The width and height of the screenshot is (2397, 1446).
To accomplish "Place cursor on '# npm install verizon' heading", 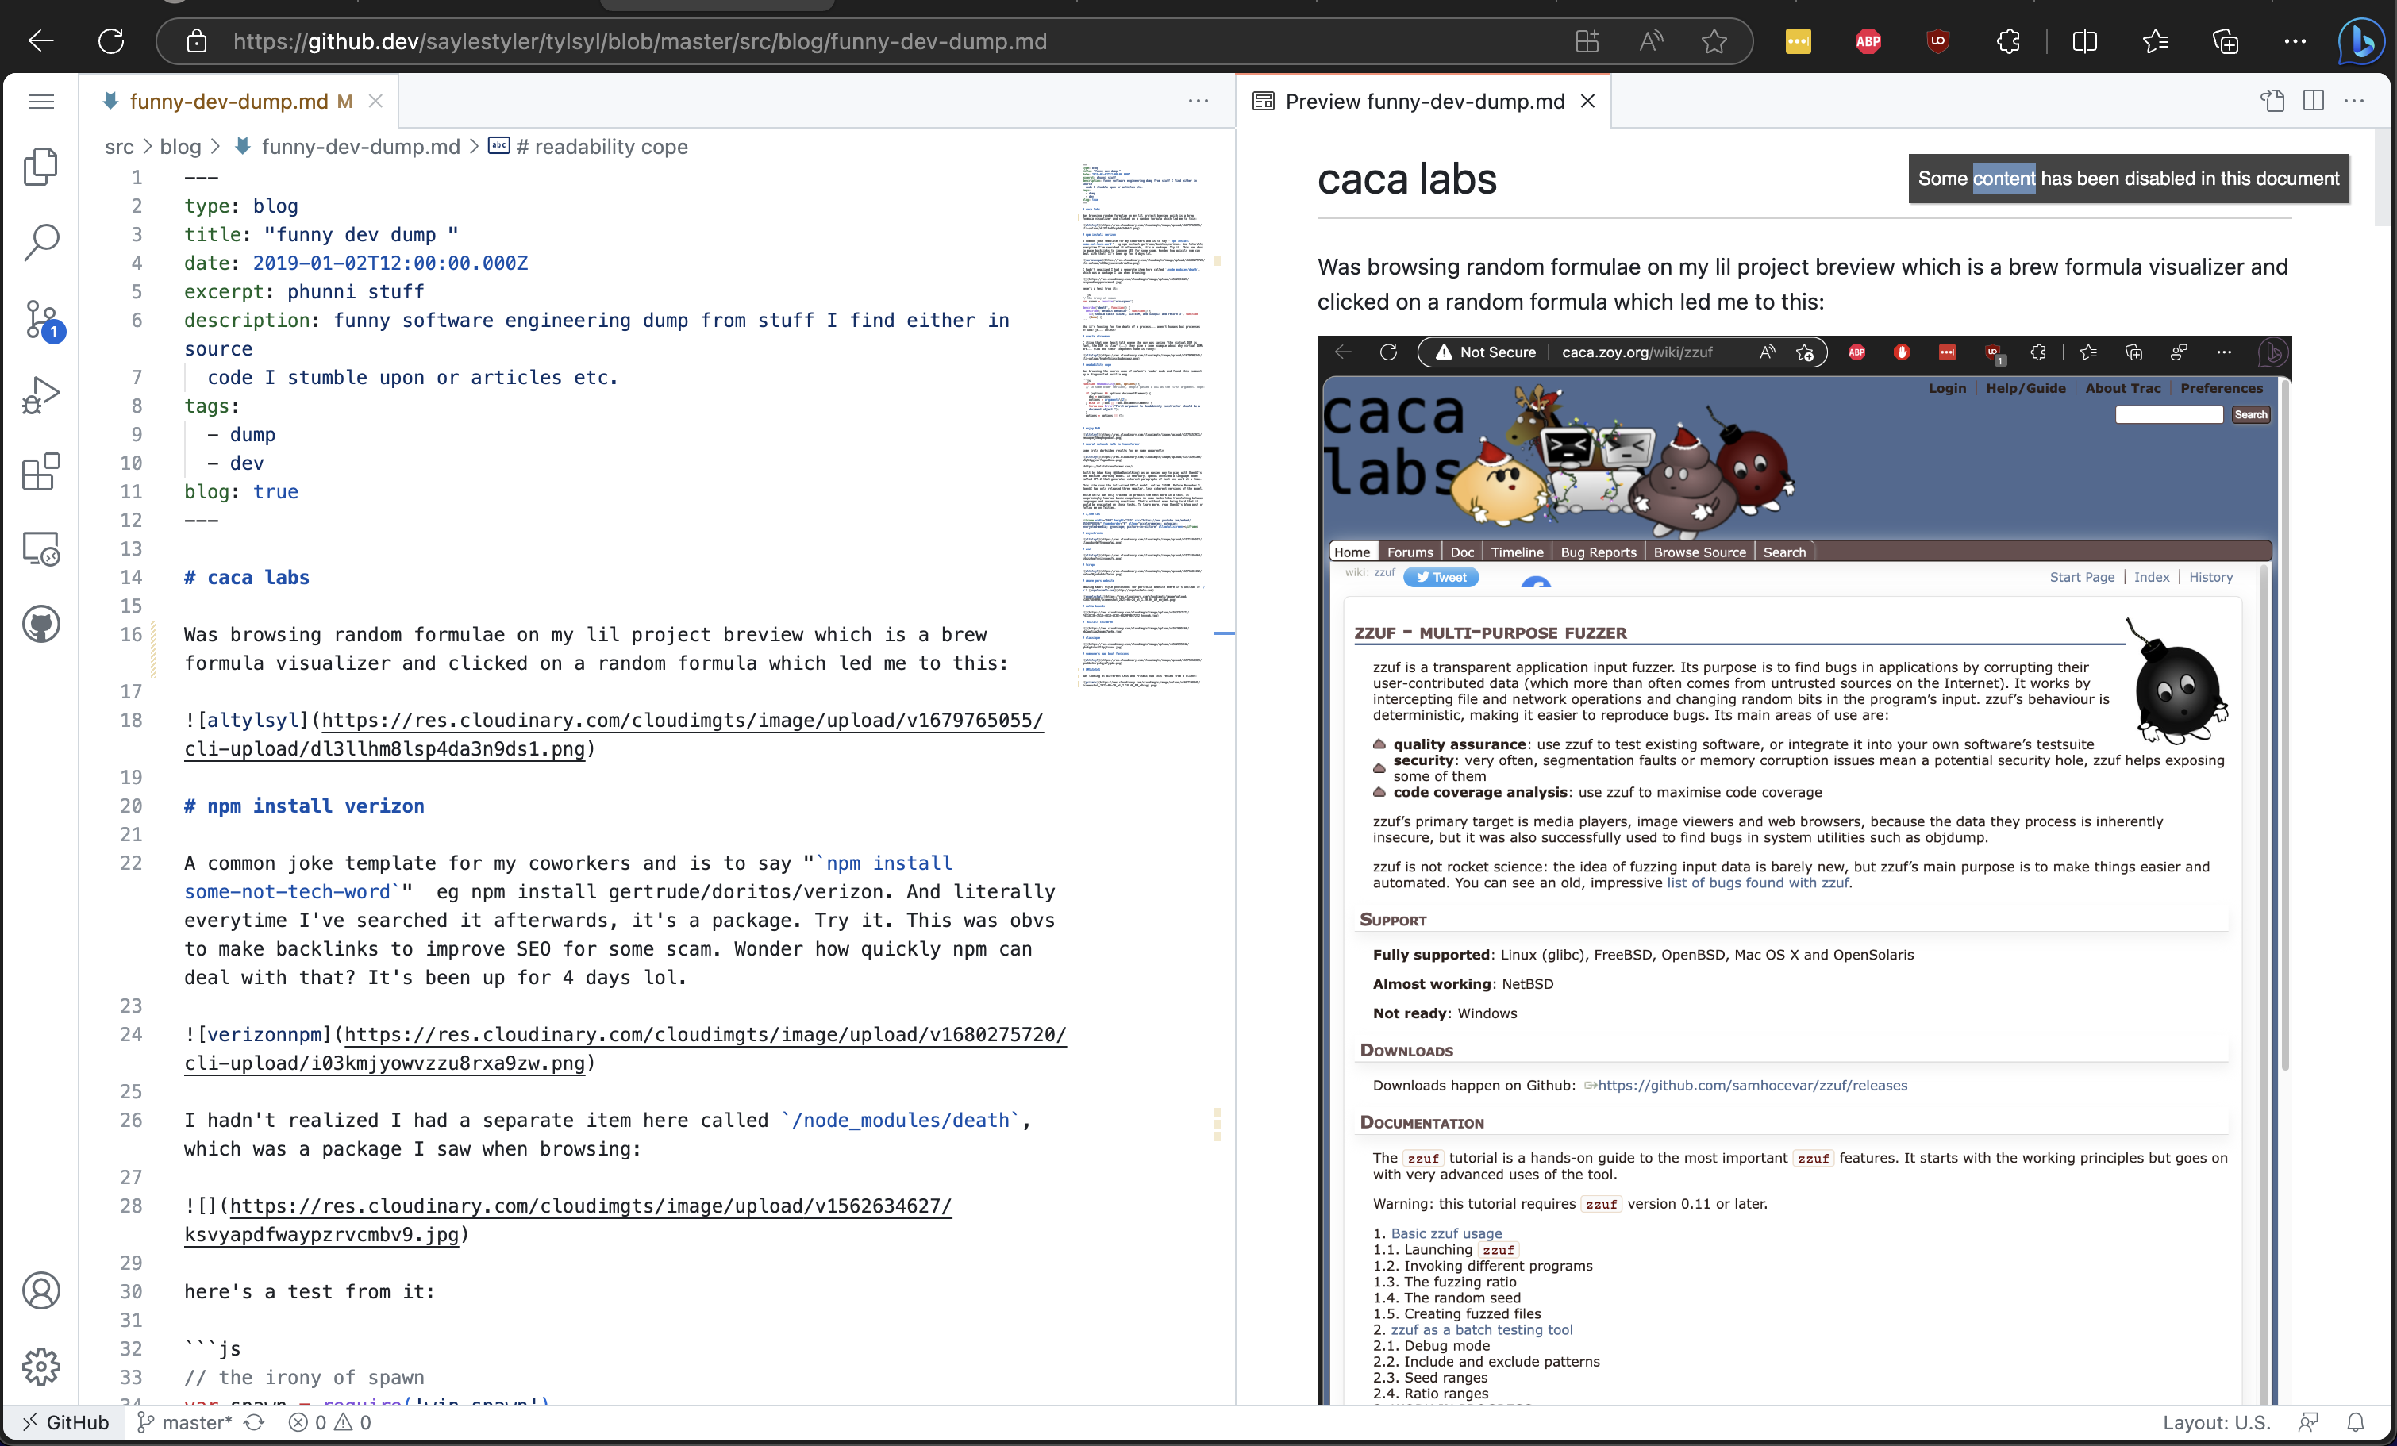I will (305, 806).
